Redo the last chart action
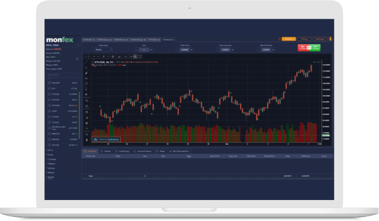The image size is (379, 221). click(x=135, y=57)
